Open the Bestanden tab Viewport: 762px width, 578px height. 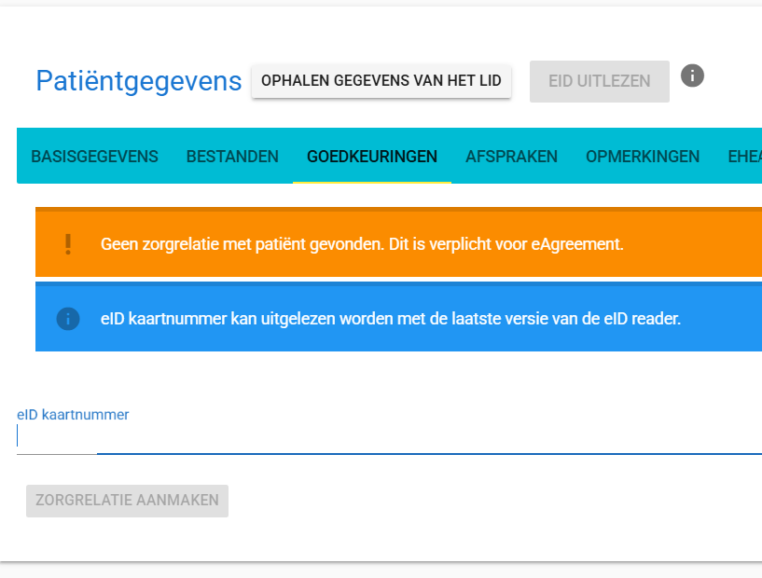point(232,157)
